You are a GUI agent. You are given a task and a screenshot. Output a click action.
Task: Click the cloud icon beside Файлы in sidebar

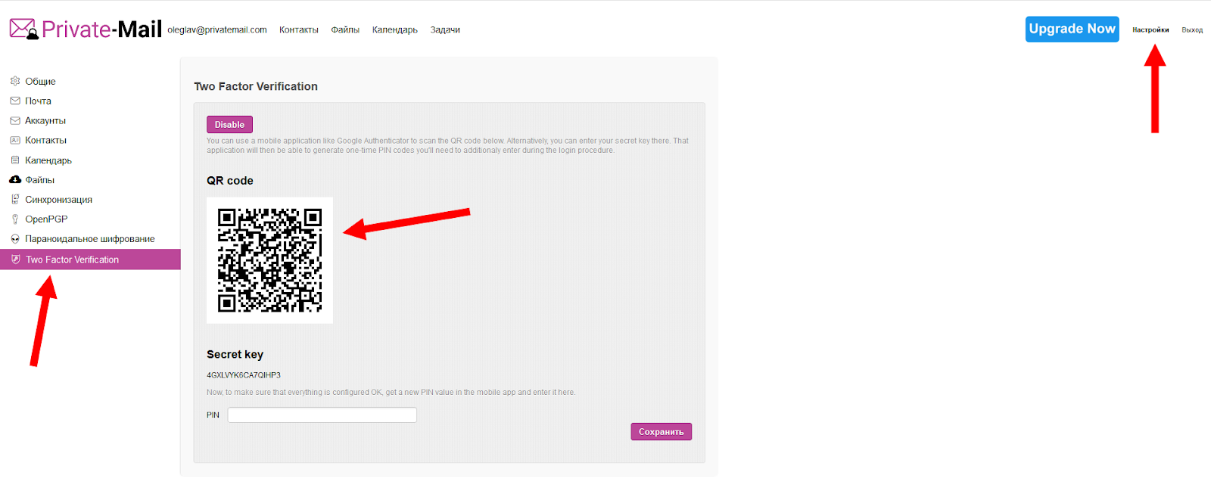click(x=15, y=179)
